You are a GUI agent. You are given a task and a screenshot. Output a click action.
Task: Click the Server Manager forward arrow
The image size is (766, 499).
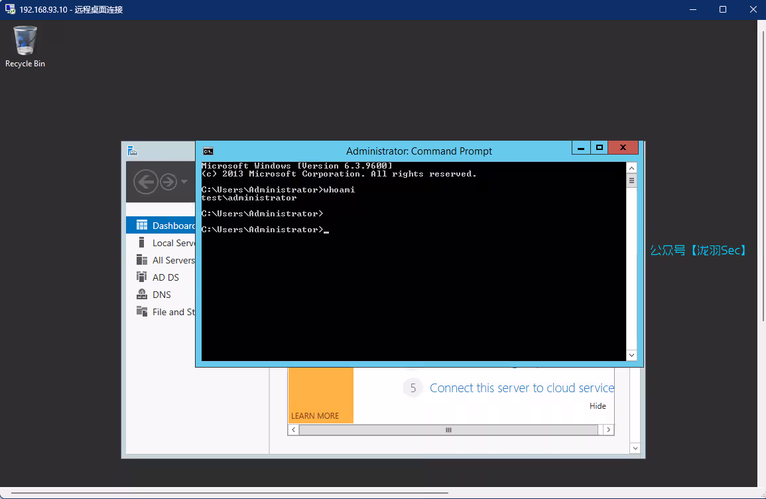pos(168,181)
